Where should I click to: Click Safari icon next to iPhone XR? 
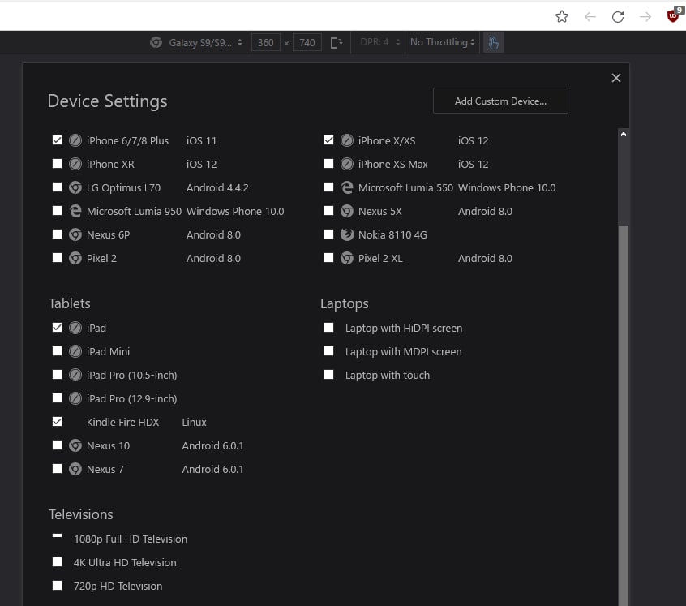[x=75, y=164]
